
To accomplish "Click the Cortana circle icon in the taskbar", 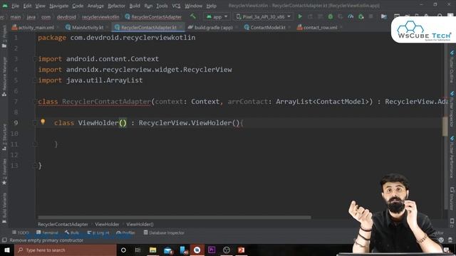I will pyautogui.click(x=123, y=250).
